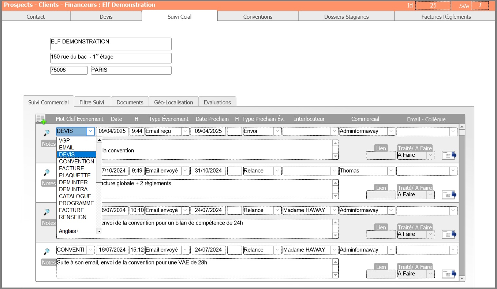Screen dimensions: 497x289
Task: Click the add new event row icon
Action: point(41,119)
